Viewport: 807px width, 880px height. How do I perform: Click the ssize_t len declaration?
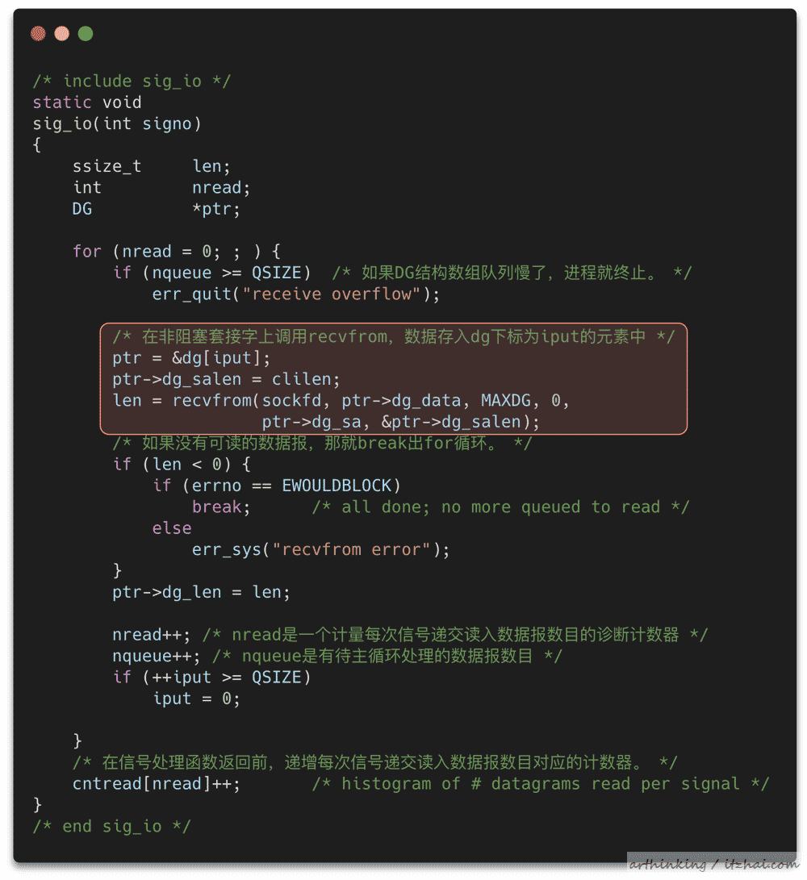pyautogui.click(x=151, y=166)
